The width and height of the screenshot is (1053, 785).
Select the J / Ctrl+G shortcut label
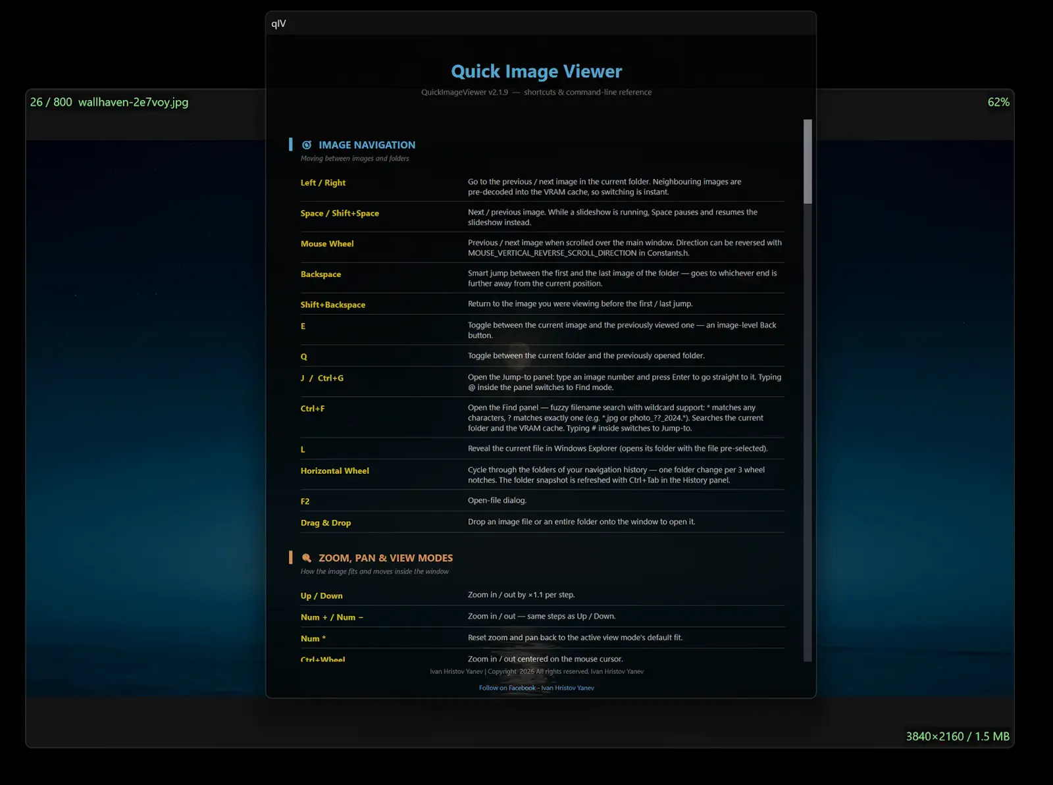pyautogui.click(x=322, y=378)
